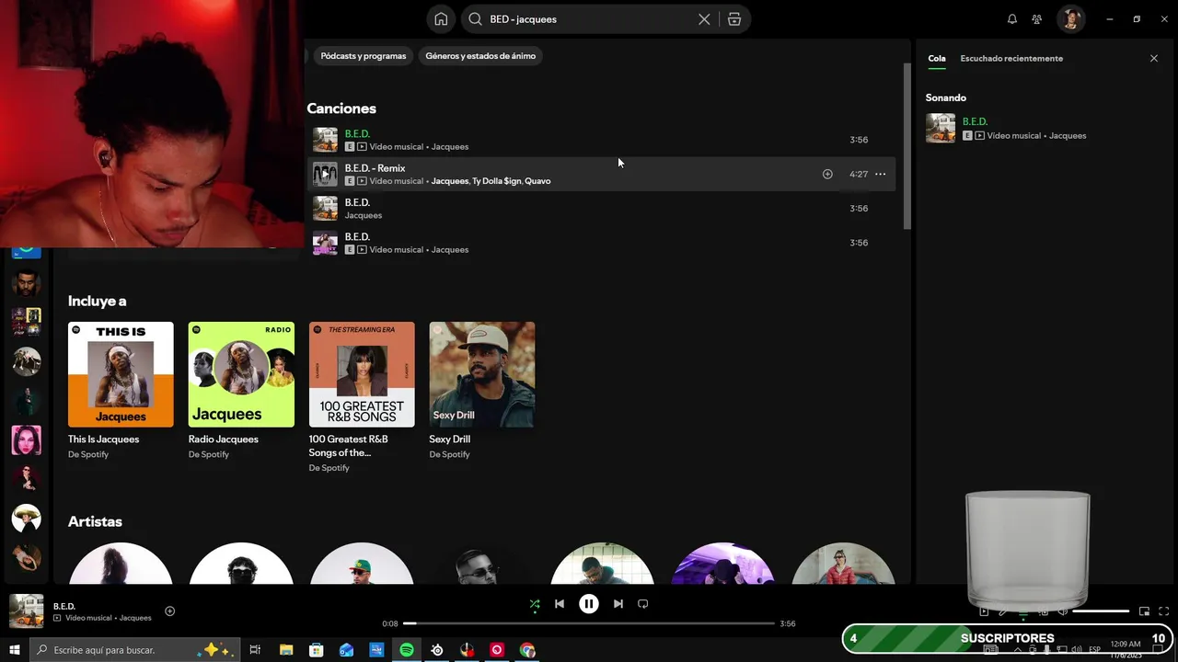The width and height of the screenshot is (1178, 662).
Task: Open Google Chrome from the taskbar
Action: pyautogui.click(x=527, y=650)
